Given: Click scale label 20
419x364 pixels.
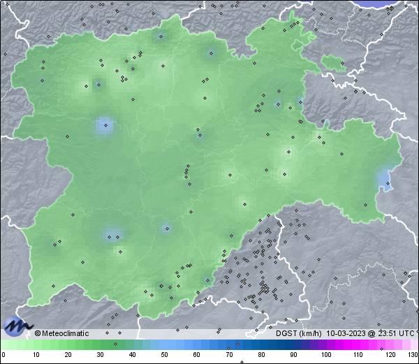Looking at the screenshot, I should (x=68, y=355).
